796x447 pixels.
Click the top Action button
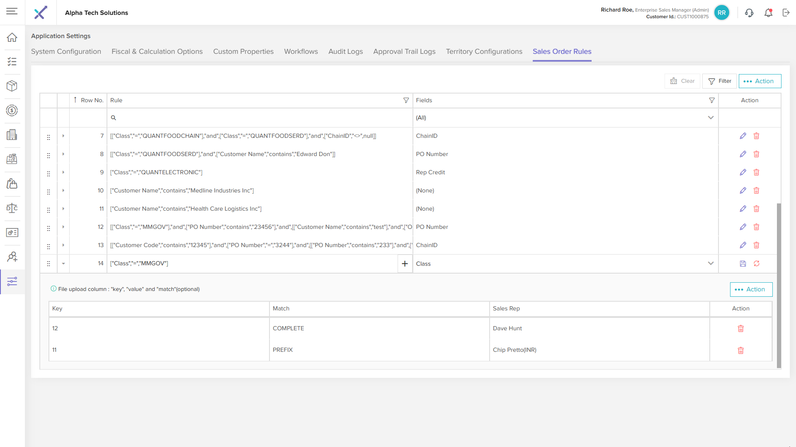pyautogui.click(x=760, y=81)
